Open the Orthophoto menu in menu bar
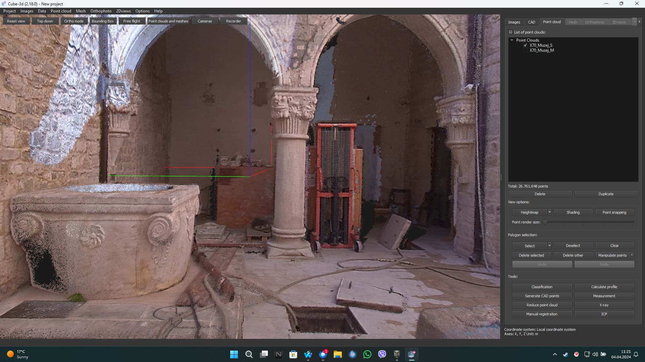 tap(101, 11)
